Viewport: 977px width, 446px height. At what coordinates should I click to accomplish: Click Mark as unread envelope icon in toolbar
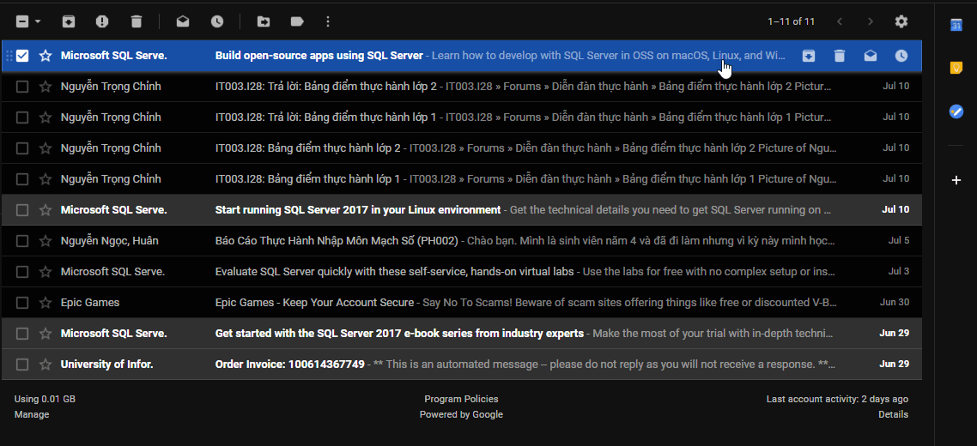[x=183, y=21]
